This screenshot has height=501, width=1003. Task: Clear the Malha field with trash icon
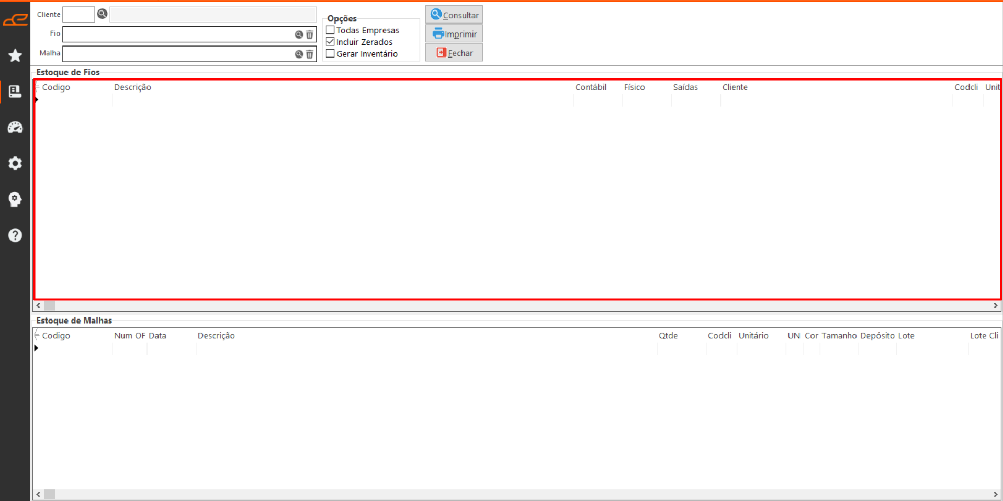310,54
